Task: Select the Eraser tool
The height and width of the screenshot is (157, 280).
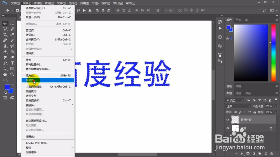Action: point(5,52)
